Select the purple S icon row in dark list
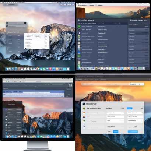151x151 pixels. coord(103,33)
